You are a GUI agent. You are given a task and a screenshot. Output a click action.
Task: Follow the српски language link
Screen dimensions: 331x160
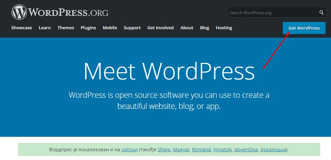point(129,150)
